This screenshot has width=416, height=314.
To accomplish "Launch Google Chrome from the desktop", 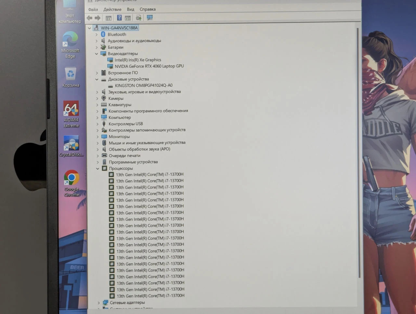I will (71, 183).
